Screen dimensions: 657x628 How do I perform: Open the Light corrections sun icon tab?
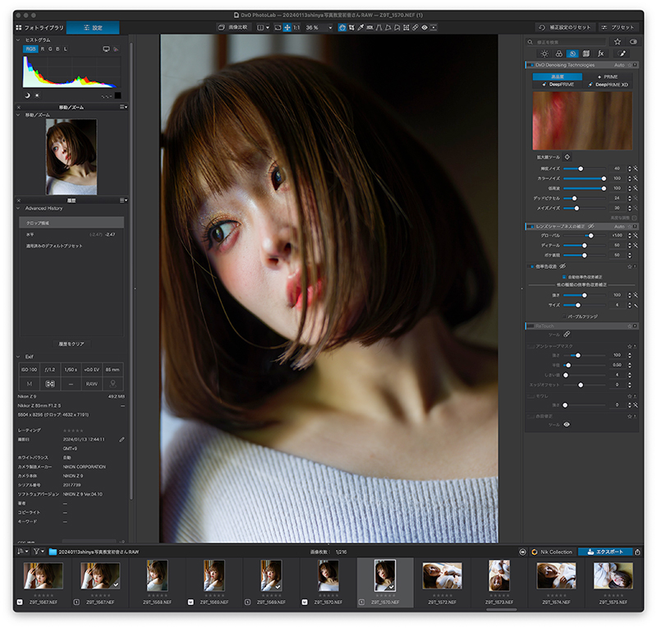tap(543, 53)
